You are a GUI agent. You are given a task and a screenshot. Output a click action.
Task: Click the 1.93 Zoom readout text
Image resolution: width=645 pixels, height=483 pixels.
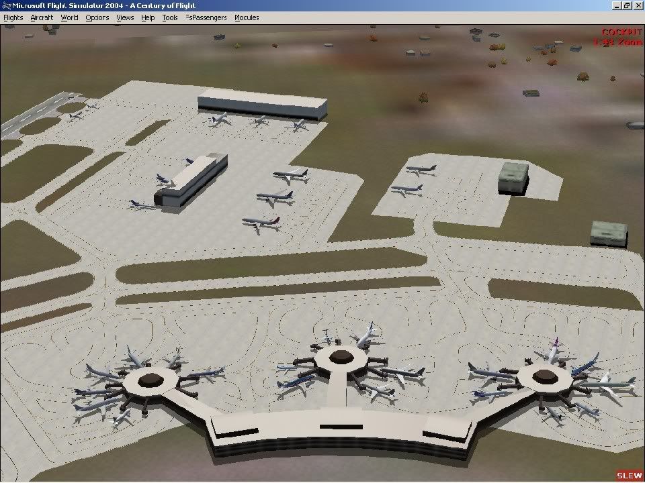click(x=617, y=42)
